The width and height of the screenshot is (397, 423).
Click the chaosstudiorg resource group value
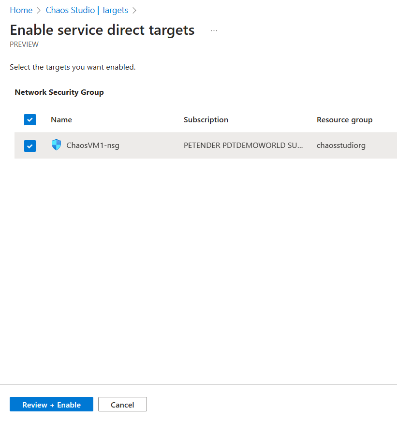coord(341,145)
